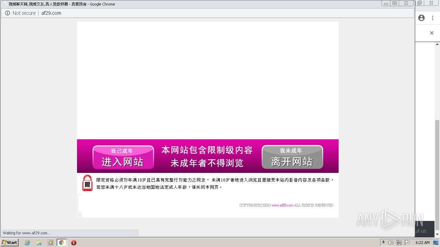
Task: Click the scrollbar up arrow at right
Action: coord(437,44)
